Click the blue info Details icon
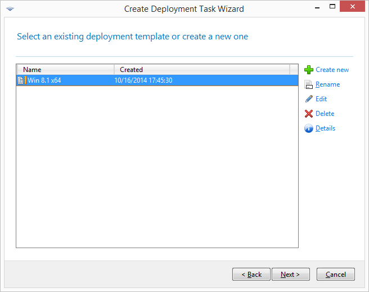 [x=308, y=128]
